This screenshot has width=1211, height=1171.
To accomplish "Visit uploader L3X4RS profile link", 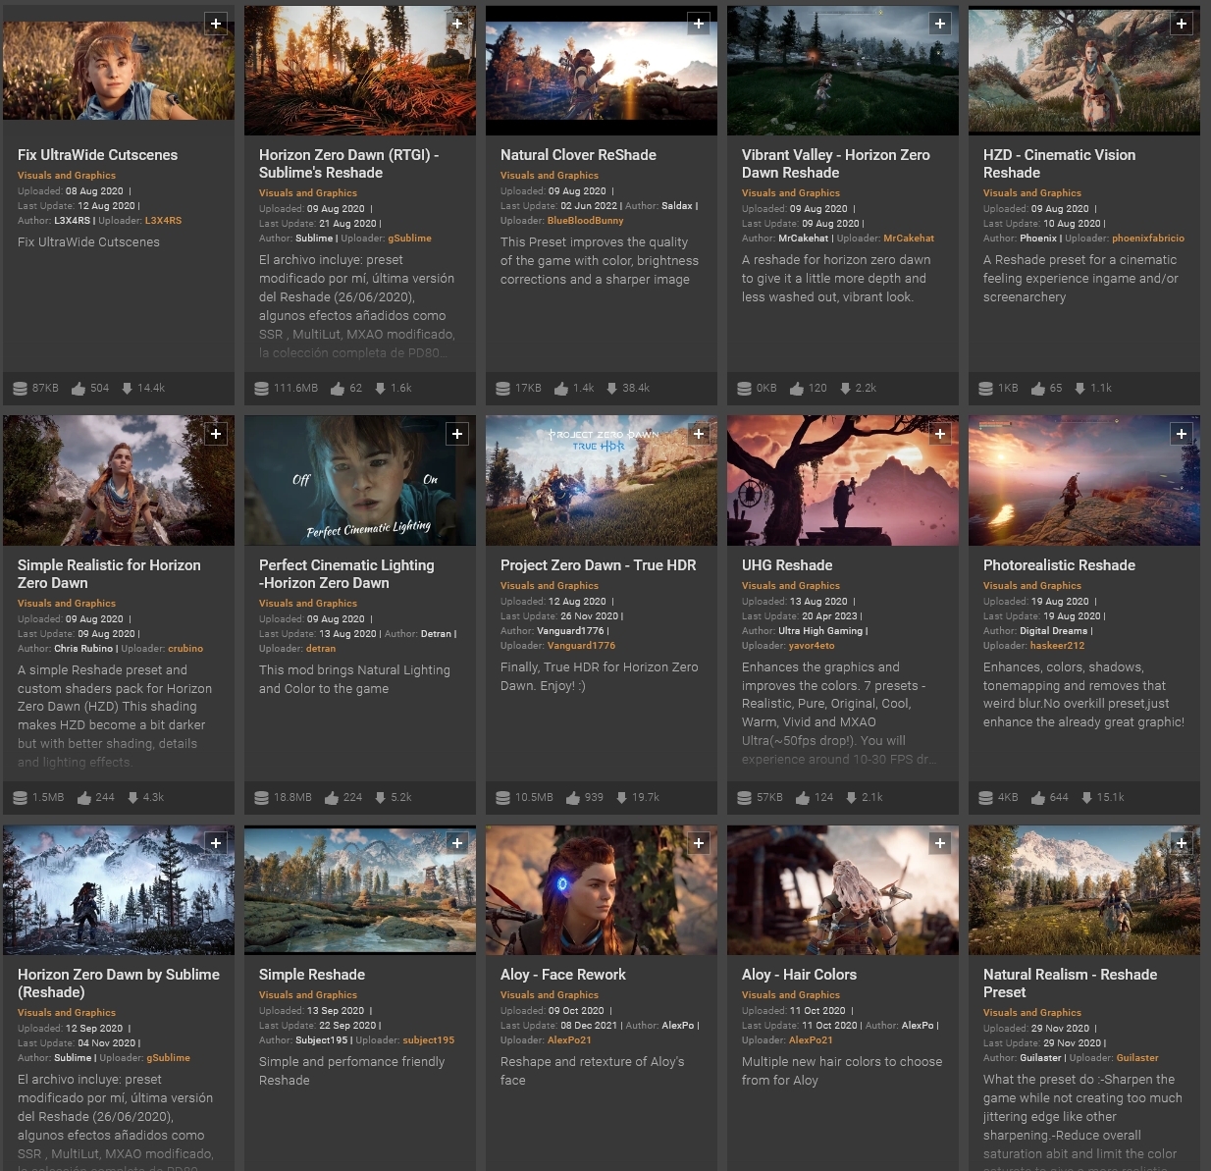I will (x=163, y=221).
